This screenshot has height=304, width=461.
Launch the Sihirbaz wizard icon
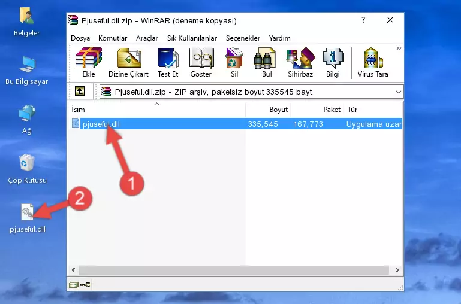300,62
